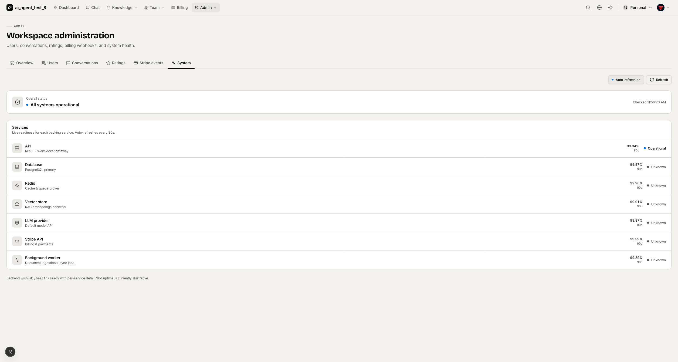This screenshot has height=362, width=678.
Task: Click the user avatar in top right
Action: pyautogui.click(x=661, y=8)
